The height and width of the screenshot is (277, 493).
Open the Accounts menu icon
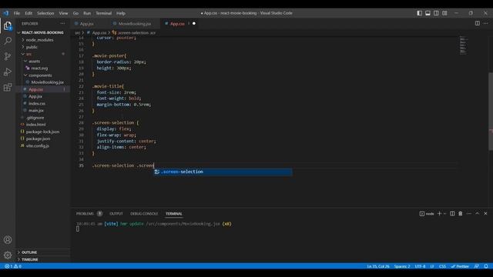coord(8,240)
